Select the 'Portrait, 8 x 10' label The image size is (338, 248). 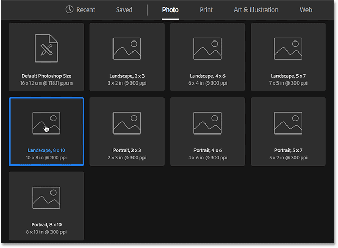point(46,225)
